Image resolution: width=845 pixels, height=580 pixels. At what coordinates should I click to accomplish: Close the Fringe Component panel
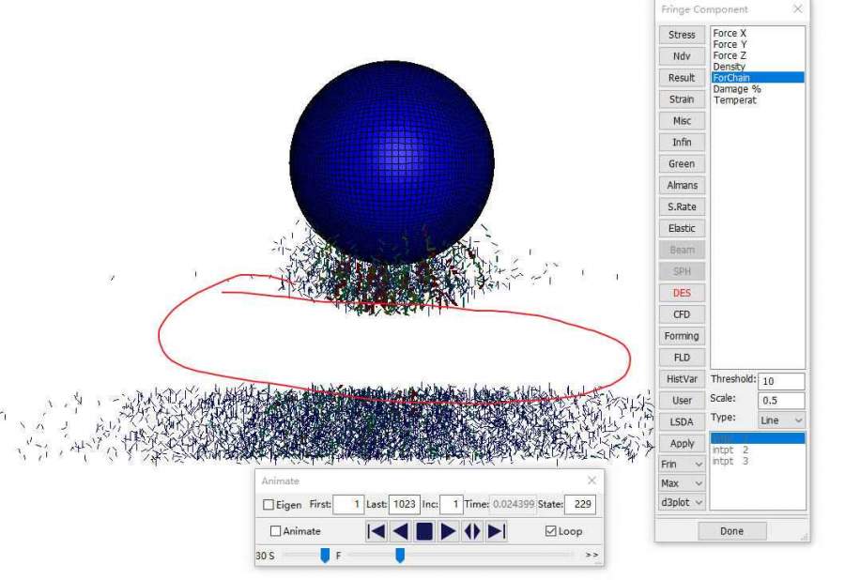(x=797, y=9)
